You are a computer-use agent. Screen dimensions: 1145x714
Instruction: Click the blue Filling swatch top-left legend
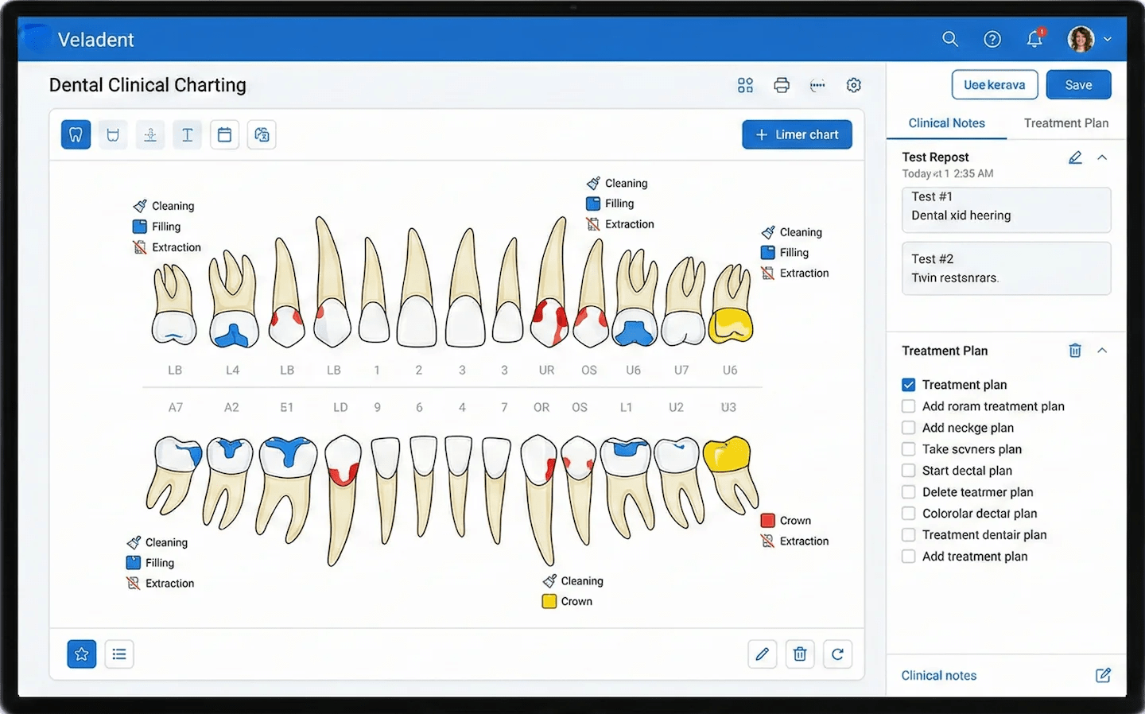[140, 227]
